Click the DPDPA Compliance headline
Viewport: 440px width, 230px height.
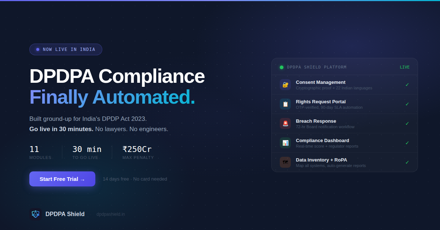point(117,76)
